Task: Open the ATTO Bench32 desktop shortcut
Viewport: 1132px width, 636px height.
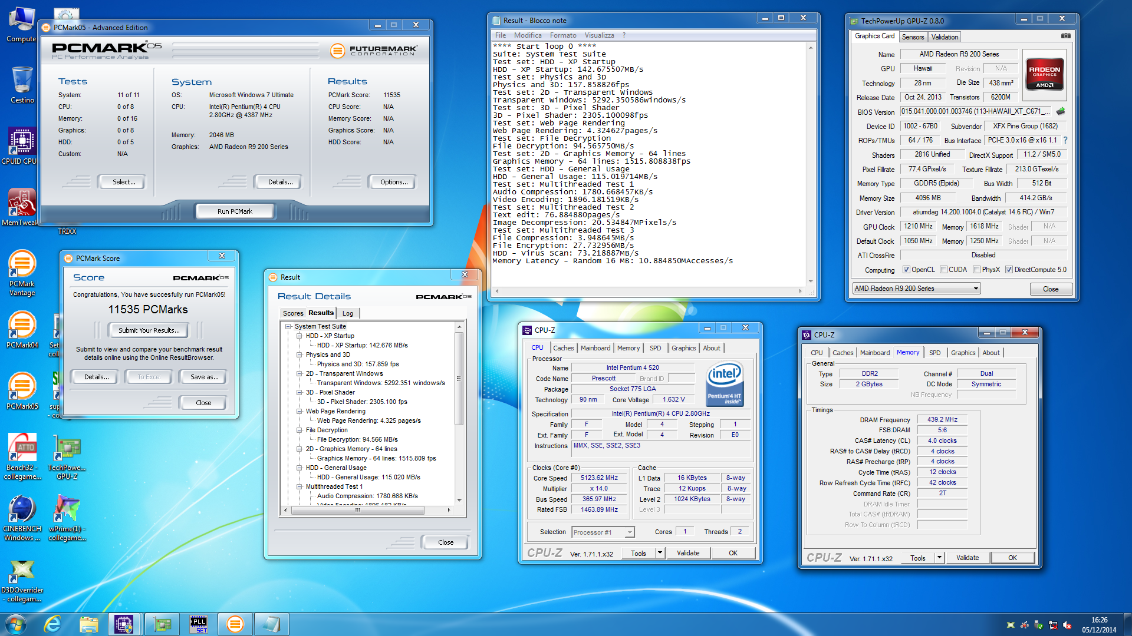Action: pyautogui.click(x=22, y=457)
